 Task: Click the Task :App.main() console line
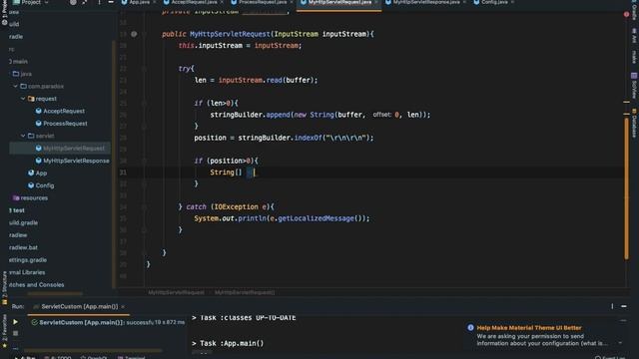[x=228, y=343]
